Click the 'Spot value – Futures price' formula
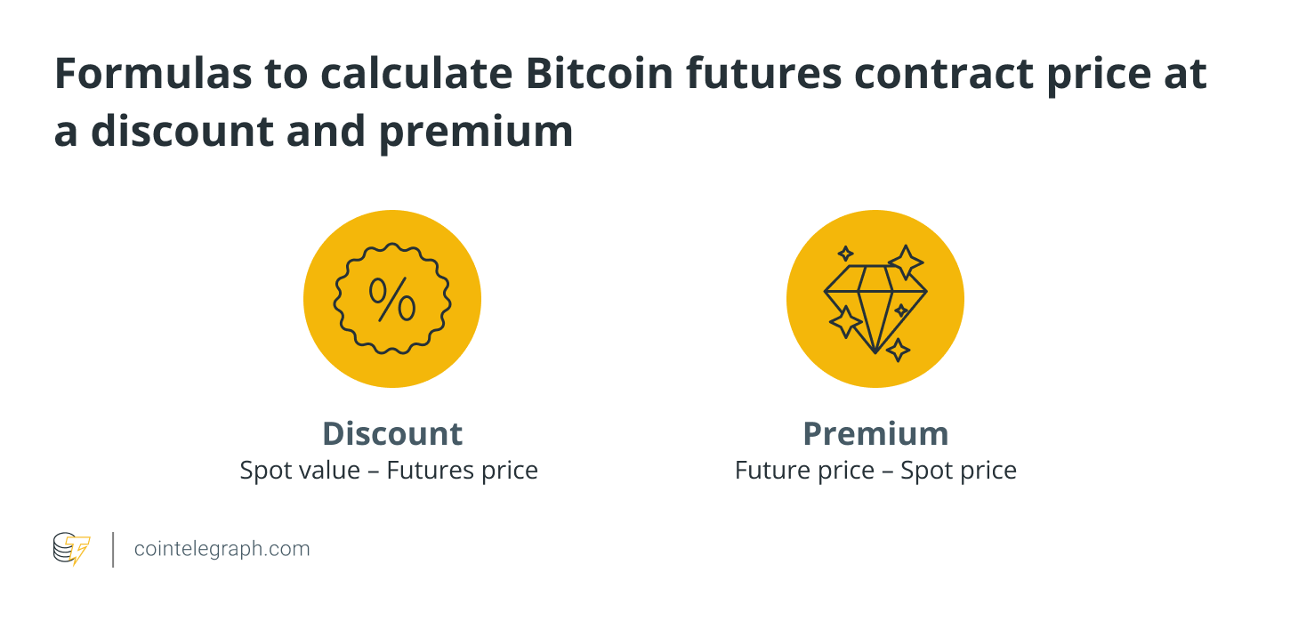The image size is (1290, 621). pyautogui.click(x=389, y=470)
